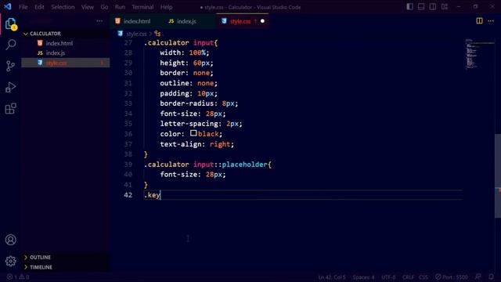Viewport: 501px width, 282px height.
Task: Click the symbol icon in the breadcrumb
Action: click(x=157, y=33)
